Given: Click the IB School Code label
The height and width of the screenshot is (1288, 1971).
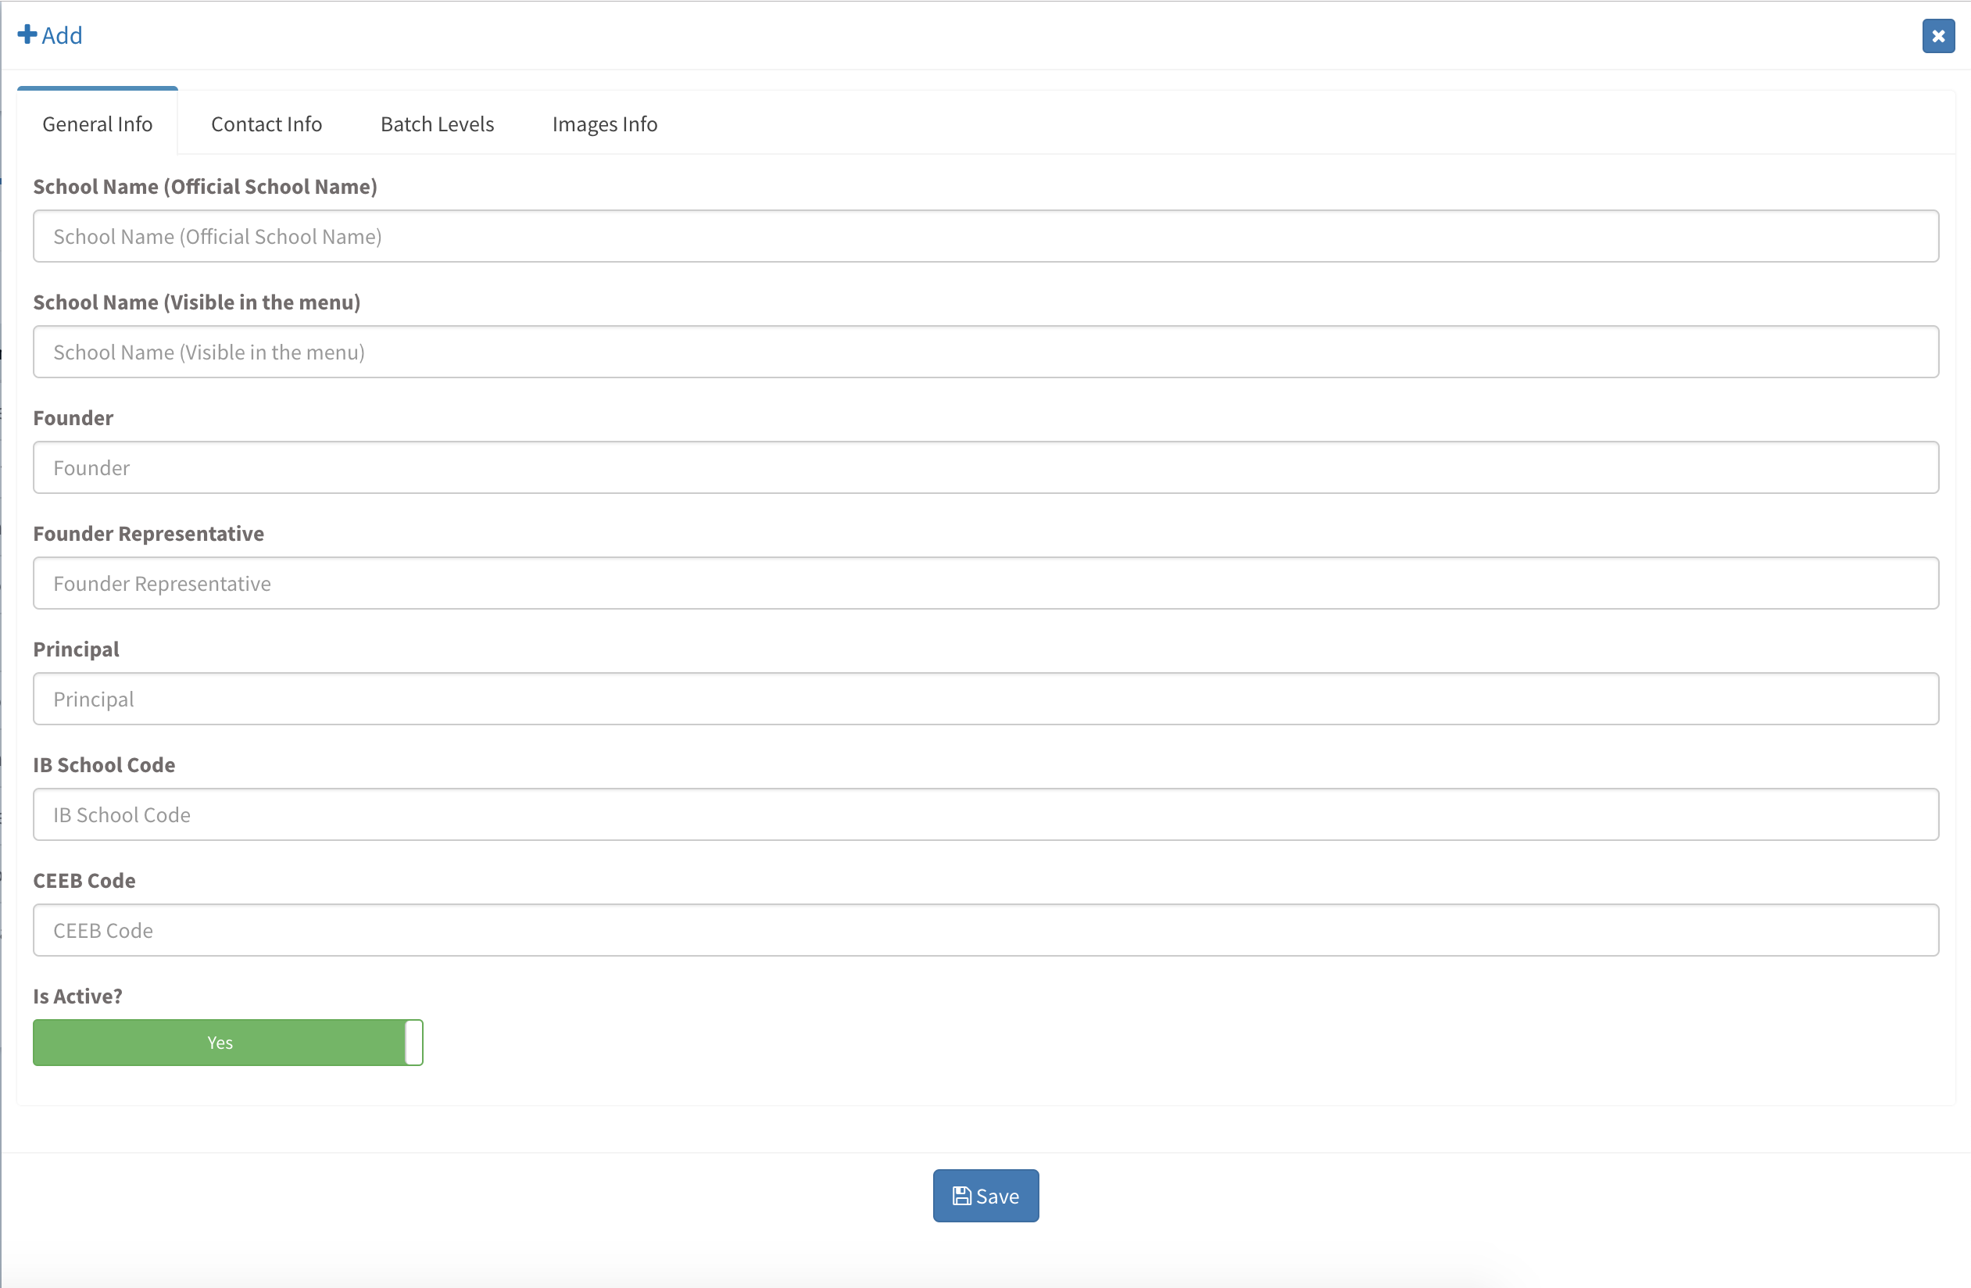Looking at the screenshot, I should point(105,765).
